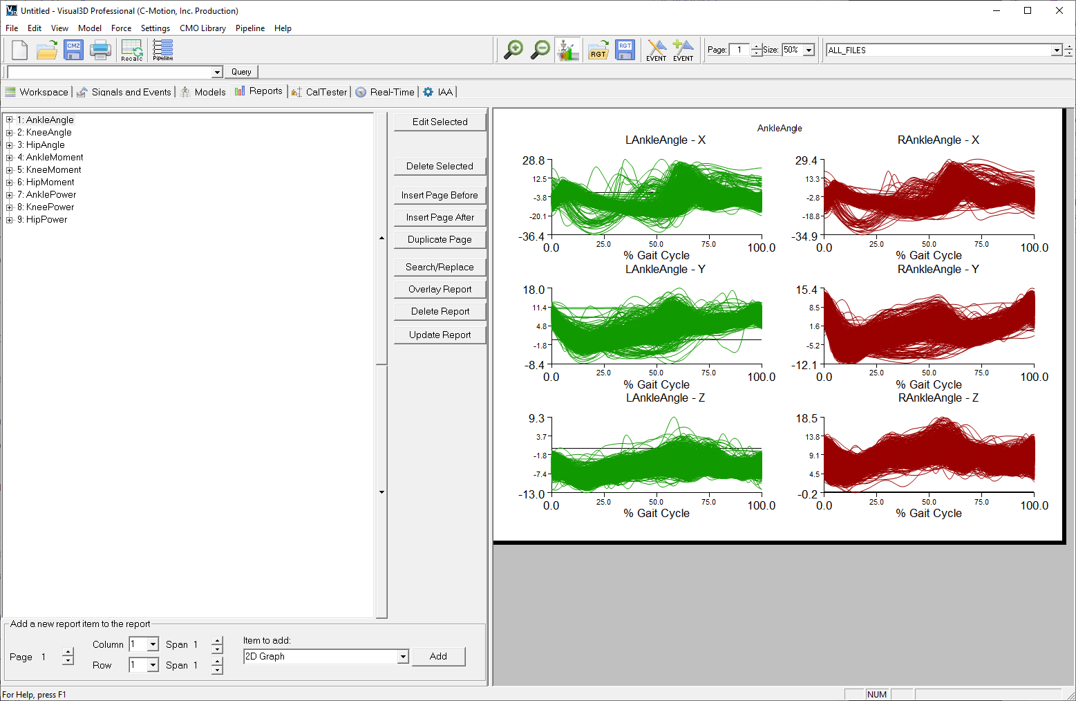1076x701 pixels.
Task: Open the Pipeline menu
Action: [x=250, y=28]
